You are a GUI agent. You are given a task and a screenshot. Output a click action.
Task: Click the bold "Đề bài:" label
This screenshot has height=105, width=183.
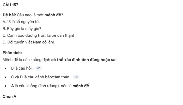point(9,15)
